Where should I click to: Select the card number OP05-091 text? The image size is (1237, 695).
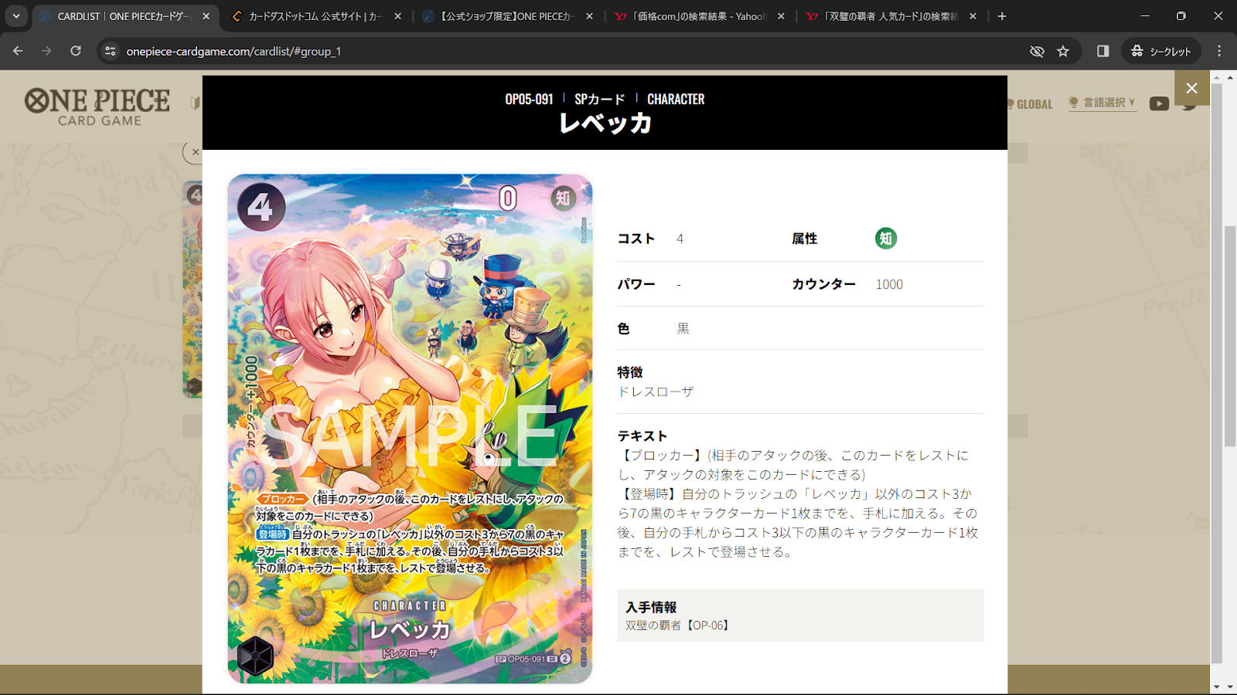pos(529,99)
